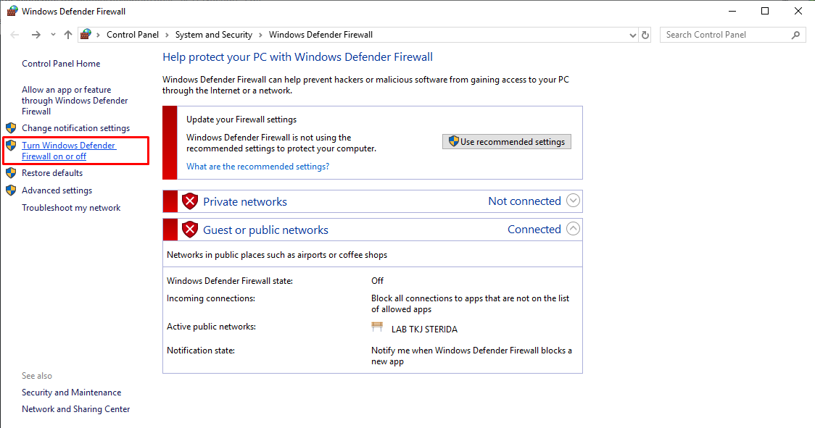Click Not connected status text
The image size is (815, 428).
(524, 201)
